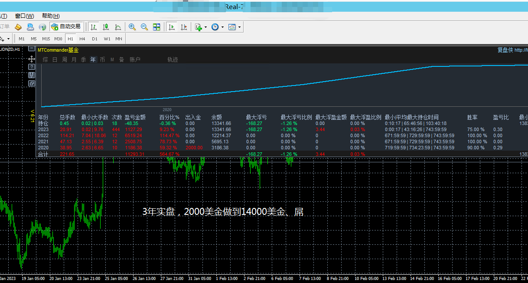
Task: Click the add indicator icon
Action: pos(199,27)
